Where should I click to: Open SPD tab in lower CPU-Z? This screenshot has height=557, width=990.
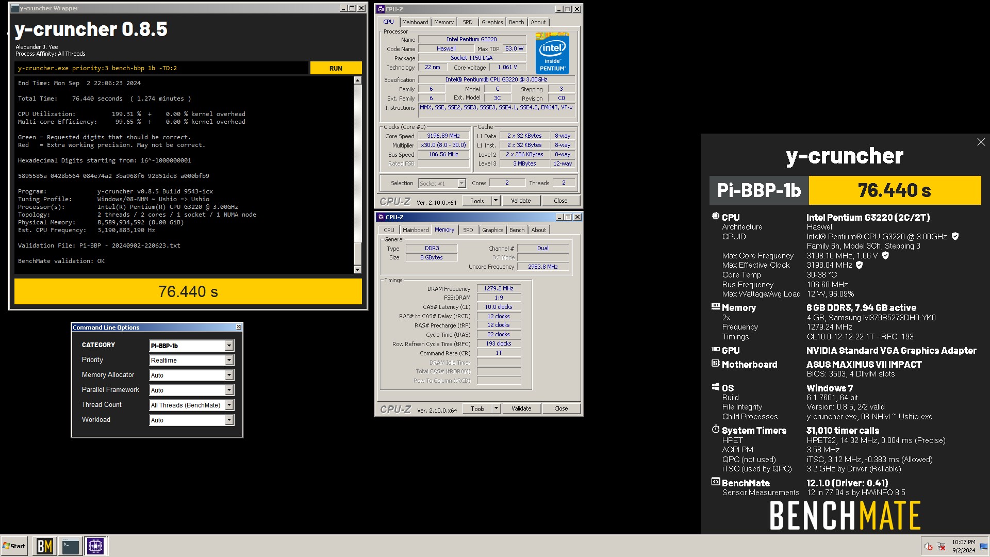point(468,230)
